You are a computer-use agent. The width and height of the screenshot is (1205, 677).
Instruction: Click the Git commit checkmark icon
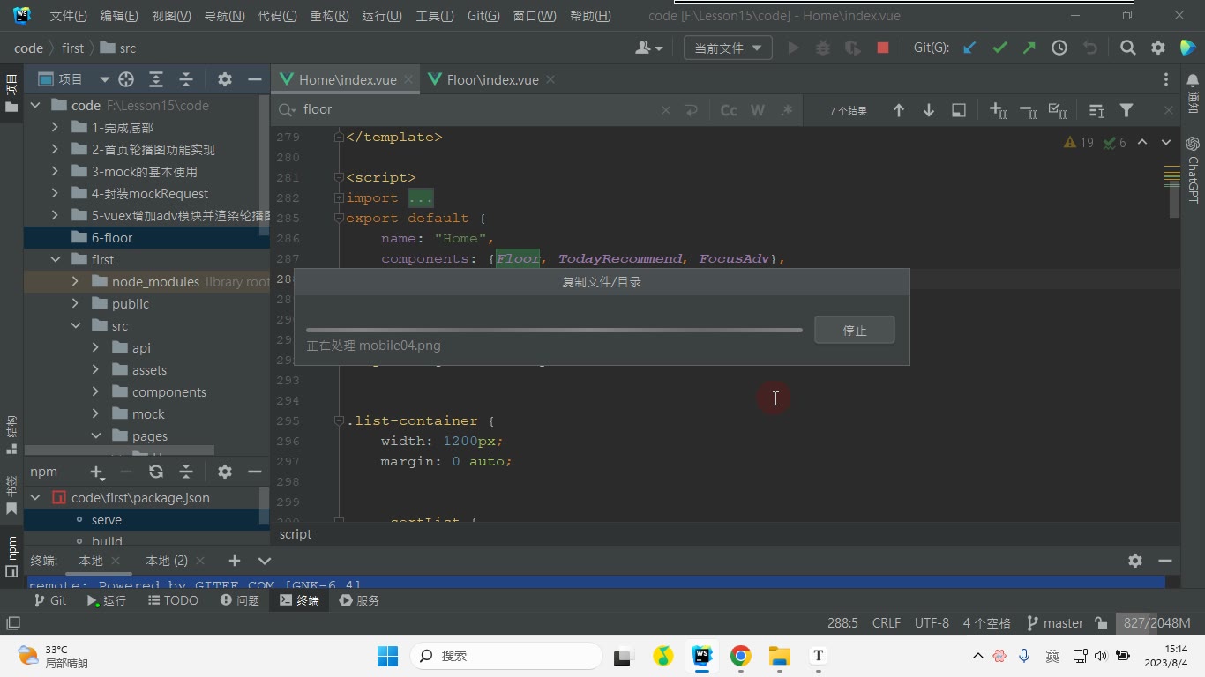coord(999,48)
